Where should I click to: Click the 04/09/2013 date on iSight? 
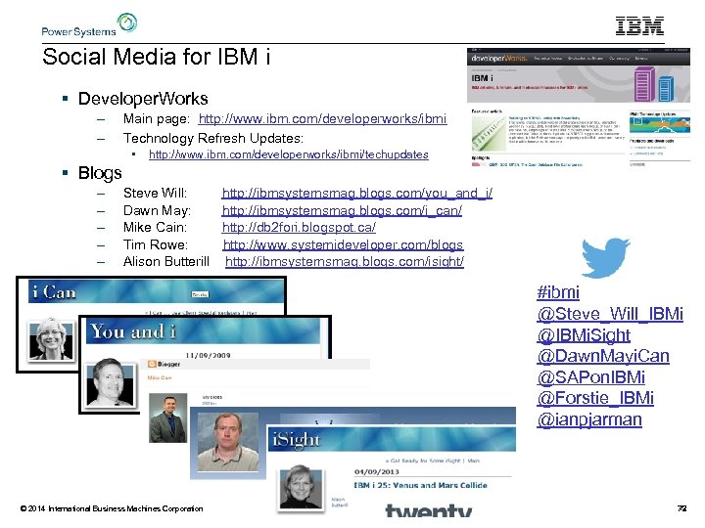377,472
